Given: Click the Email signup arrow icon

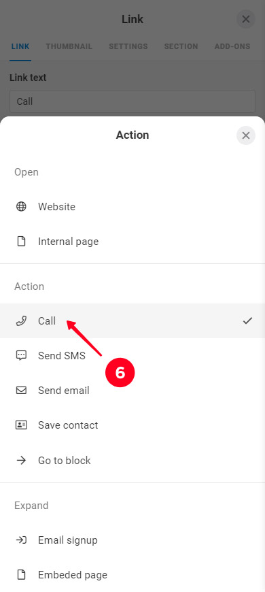Looking at the screenshot, I should pos(22,540).
